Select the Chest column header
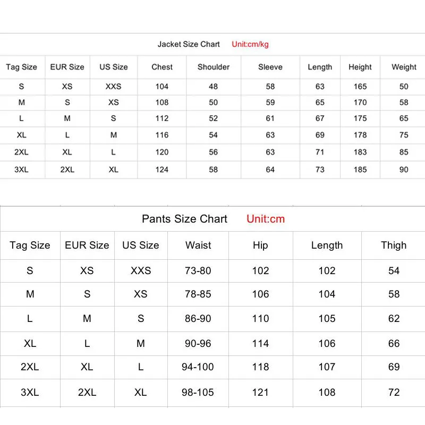This screenshot has width=425, height=425. (162, 67)
